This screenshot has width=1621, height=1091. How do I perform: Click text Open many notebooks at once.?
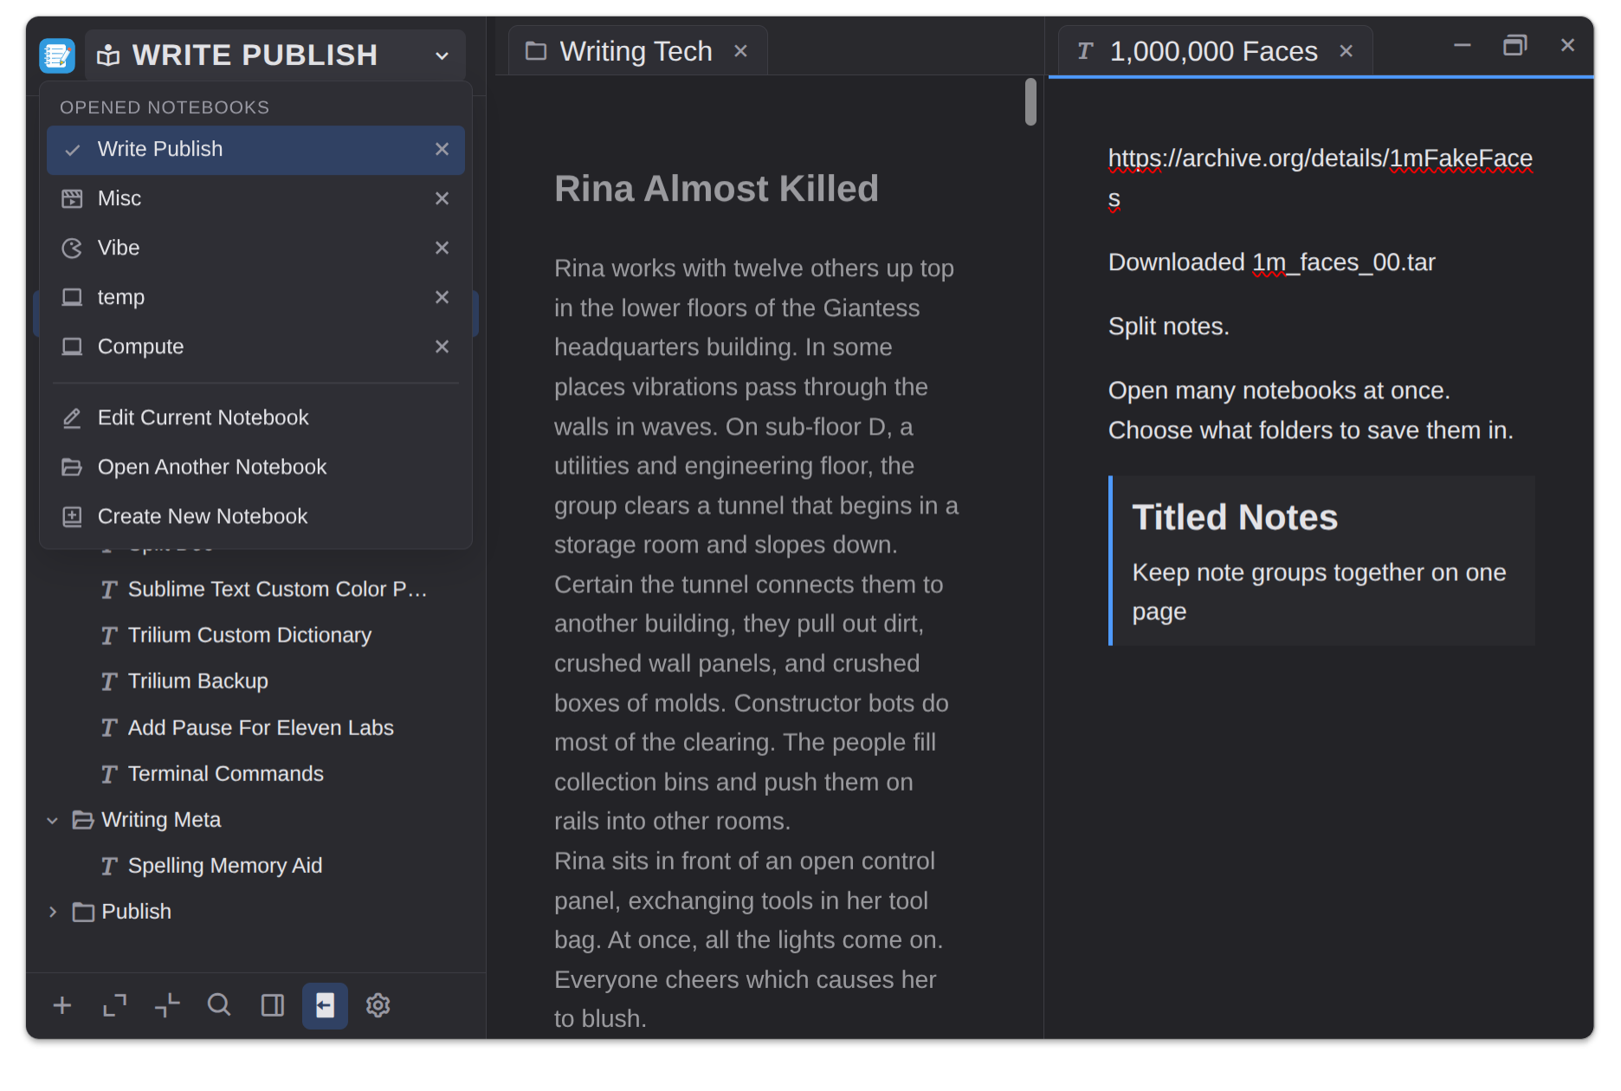tap(1279, 391)
